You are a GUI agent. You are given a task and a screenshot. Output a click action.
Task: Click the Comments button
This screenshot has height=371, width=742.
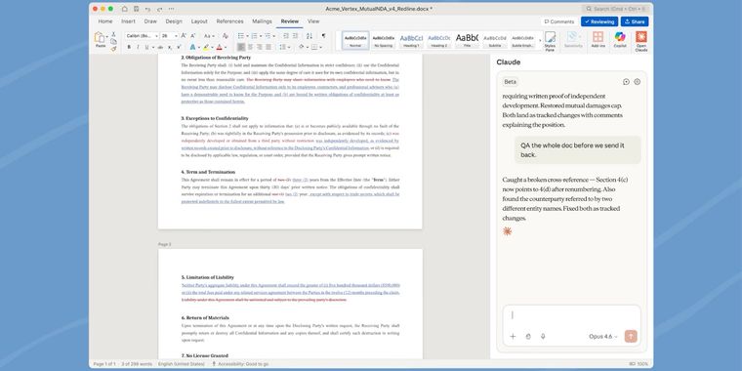click(558, 21)
